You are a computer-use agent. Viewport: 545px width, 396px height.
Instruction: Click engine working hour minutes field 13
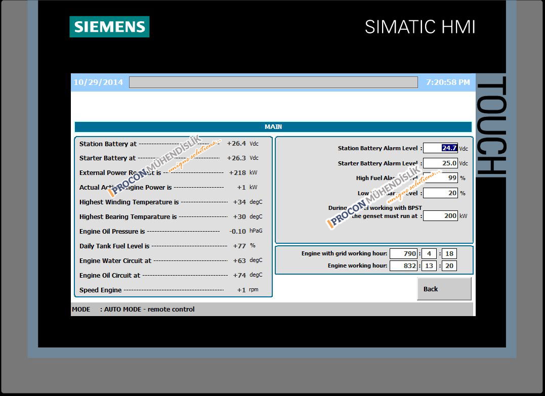pyautogui.click(x=429, y=266)
